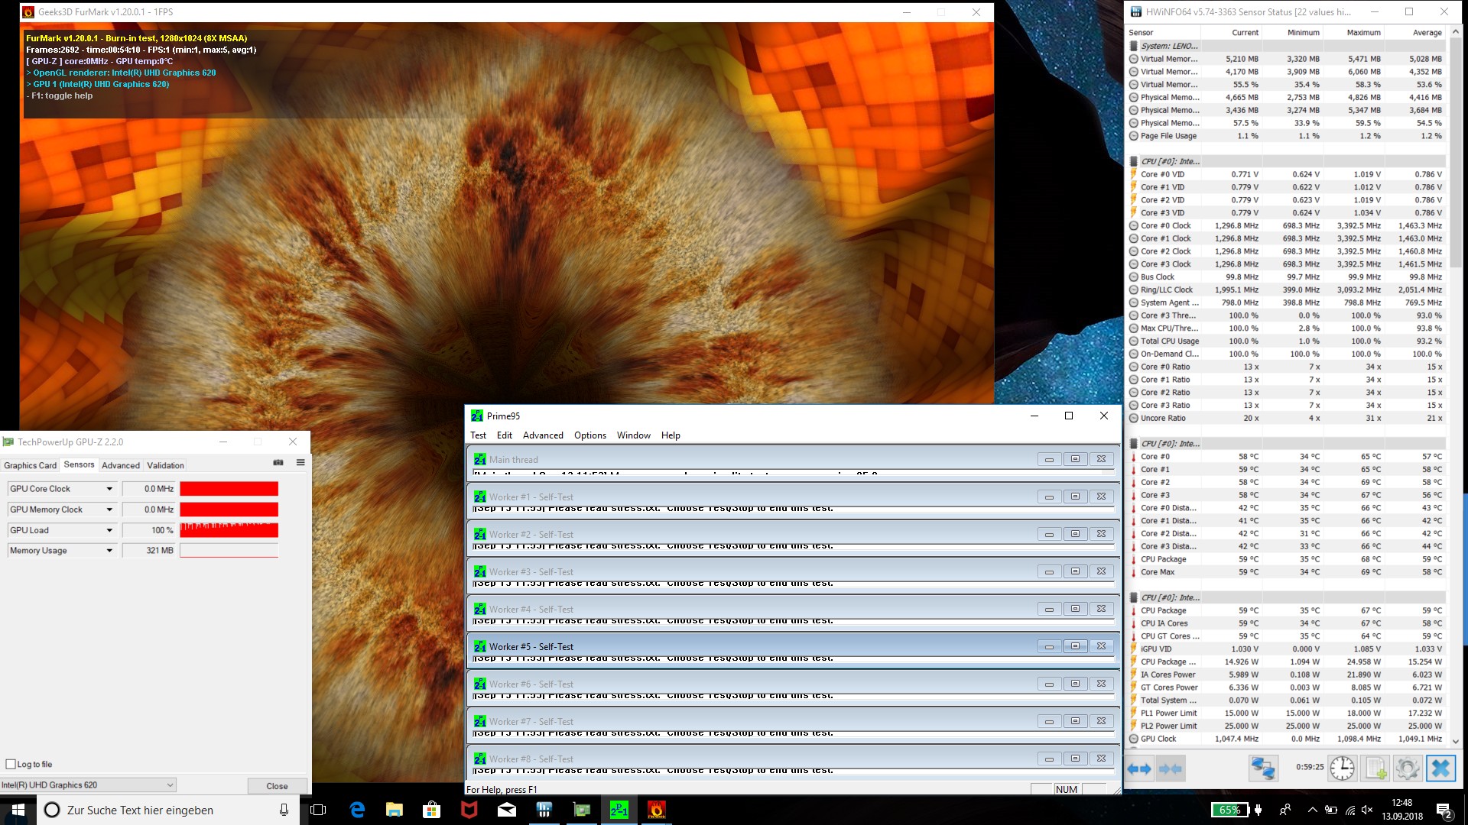
Task: Open Intel UHD Graphics 620 device dropdown
Action: pyautogui.click(x=88, y=785)
